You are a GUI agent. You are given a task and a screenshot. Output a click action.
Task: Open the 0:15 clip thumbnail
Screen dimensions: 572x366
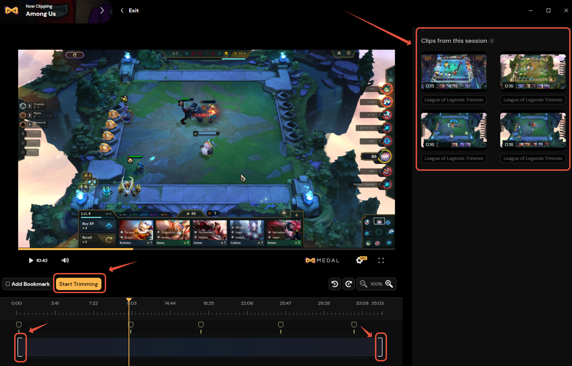tap(454, 71)
